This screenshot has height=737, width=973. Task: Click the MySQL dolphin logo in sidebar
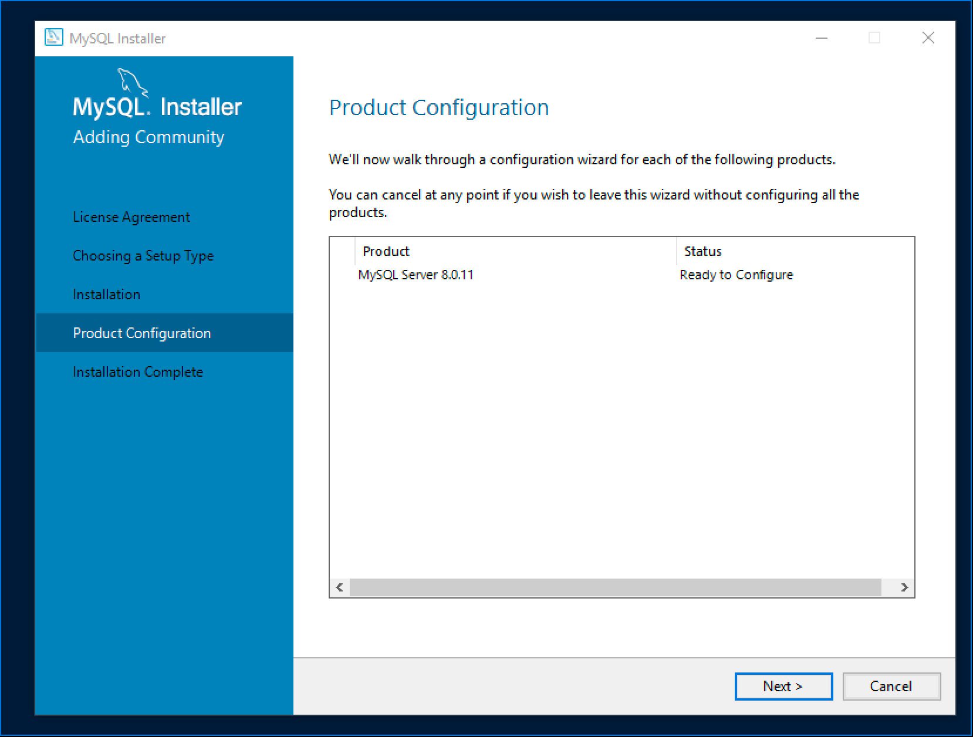pyautogui.click(x=131, y=82)
